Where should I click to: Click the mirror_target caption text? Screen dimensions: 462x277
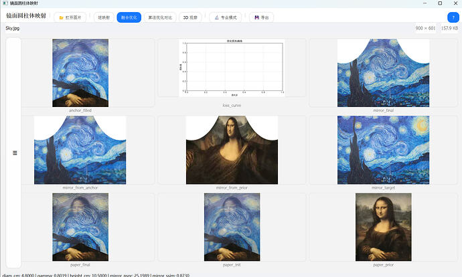tap(384, 187)
